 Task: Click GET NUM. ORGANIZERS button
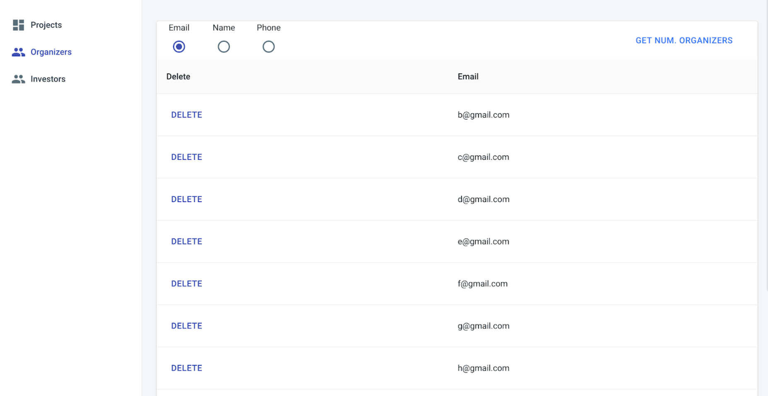click(684, 40)
